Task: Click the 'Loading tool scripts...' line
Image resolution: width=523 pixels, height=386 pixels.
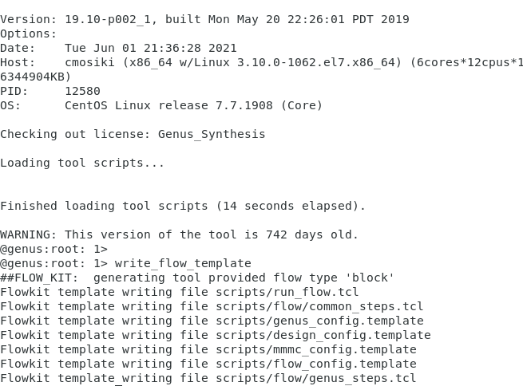Action: (82, 163)
